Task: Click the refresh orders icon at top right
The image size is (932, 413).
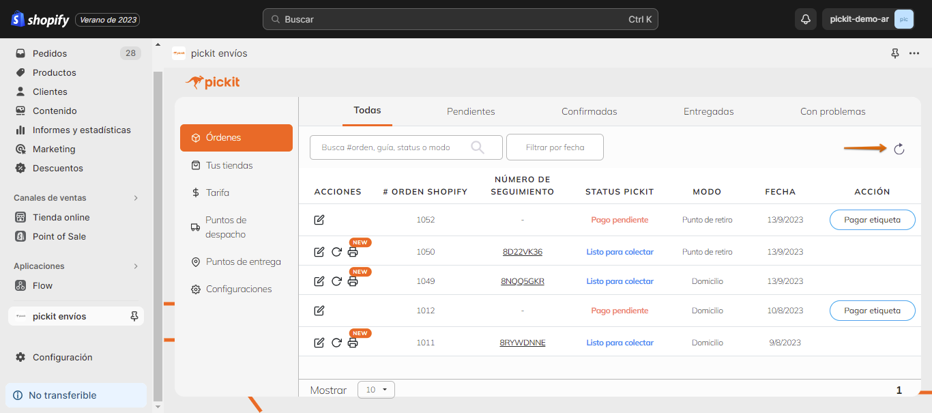Action: pos(899,149)
